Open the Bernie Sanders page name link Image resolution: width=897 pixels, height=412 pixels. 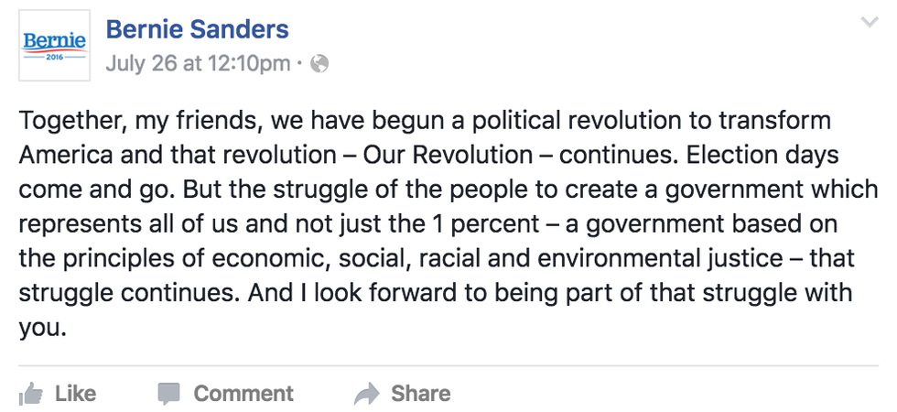point(197,29)
